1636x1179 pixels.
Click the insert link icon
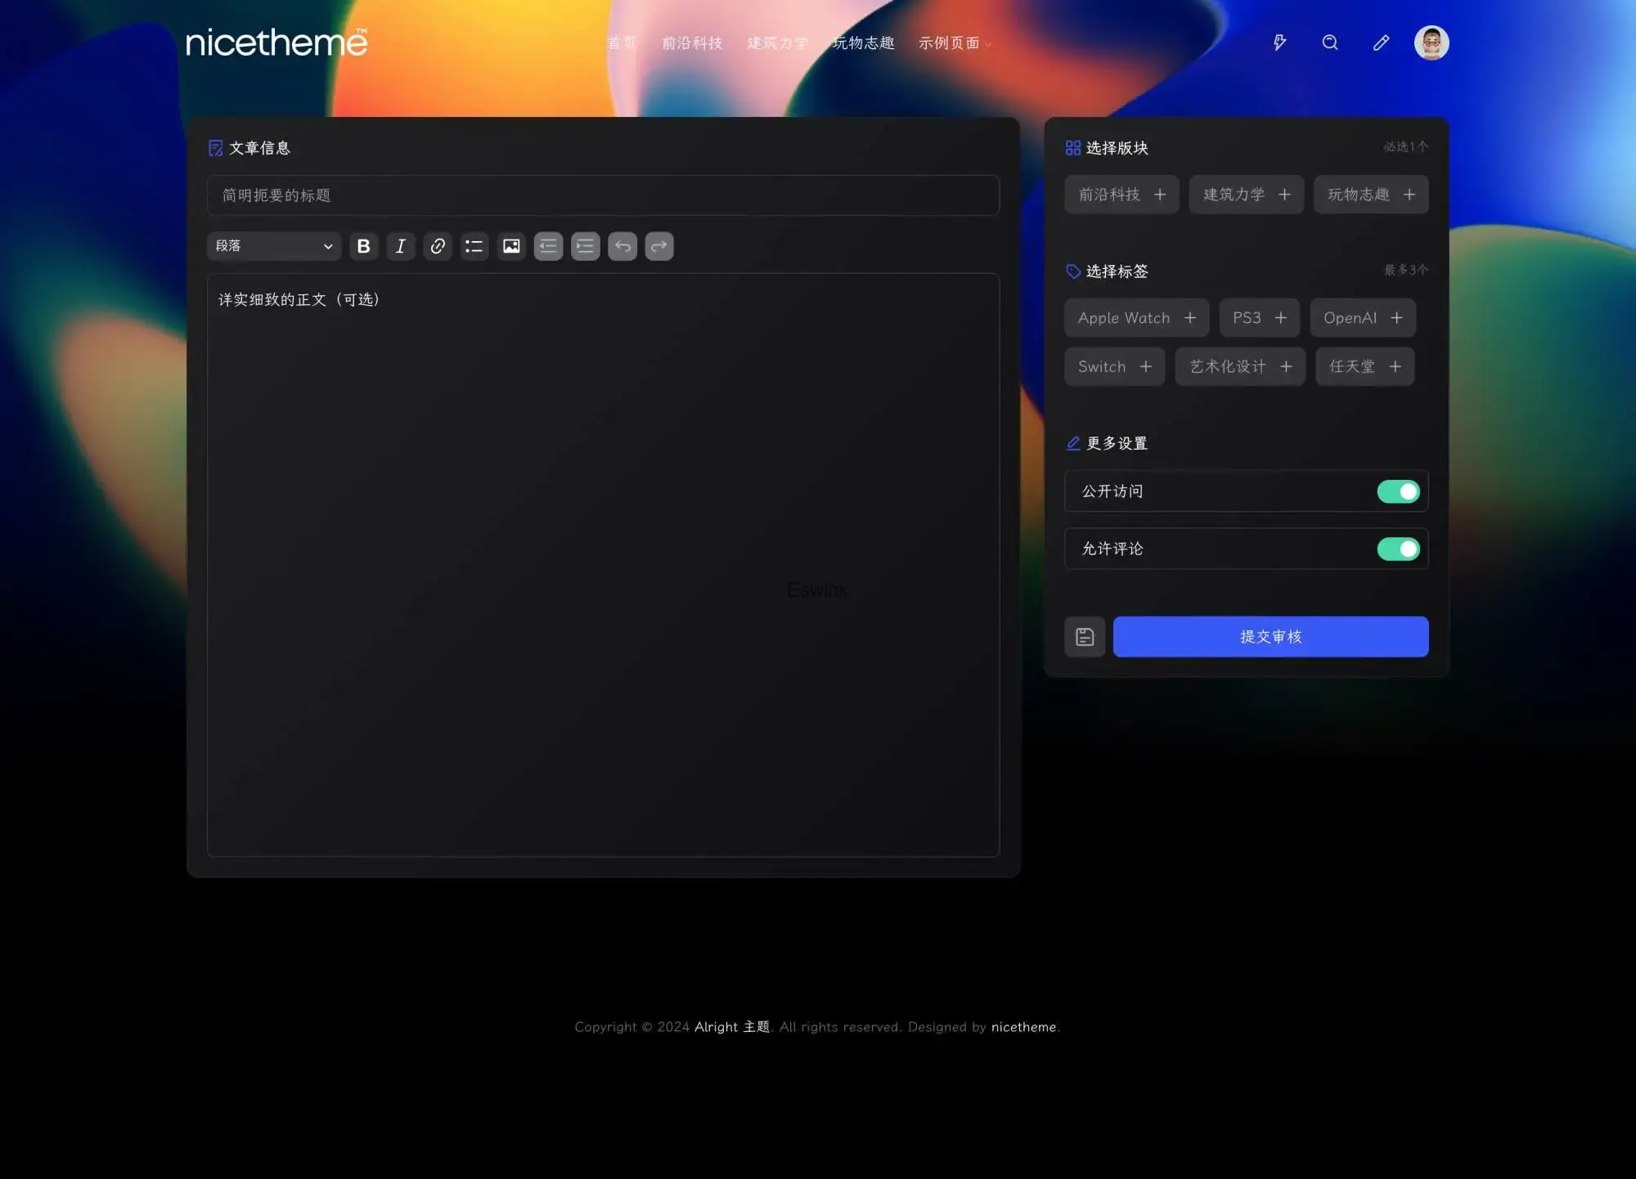pyautogui.click(x=438, y=246)
